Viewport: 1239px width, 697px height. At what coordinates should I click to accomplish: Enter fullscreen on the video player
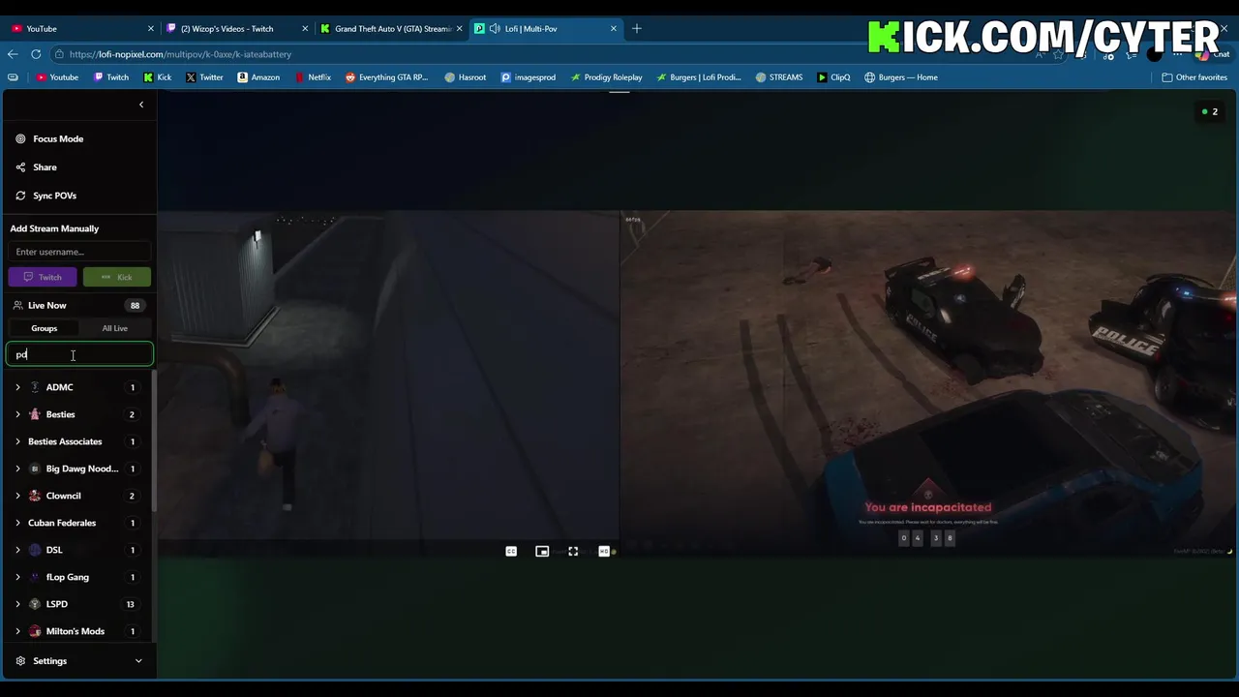pyautogui.click(x=573, y=552)
